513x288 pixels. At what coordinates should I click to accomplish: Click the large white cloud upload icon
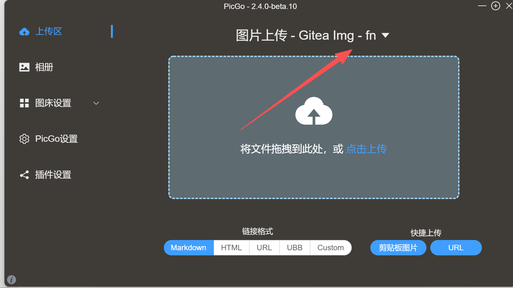coord(314,111)
